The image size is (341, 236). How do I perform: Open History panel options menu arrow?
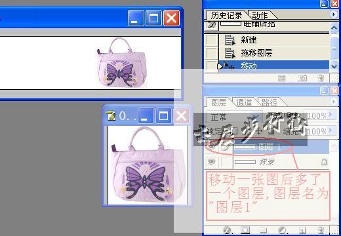pos(333,14)
